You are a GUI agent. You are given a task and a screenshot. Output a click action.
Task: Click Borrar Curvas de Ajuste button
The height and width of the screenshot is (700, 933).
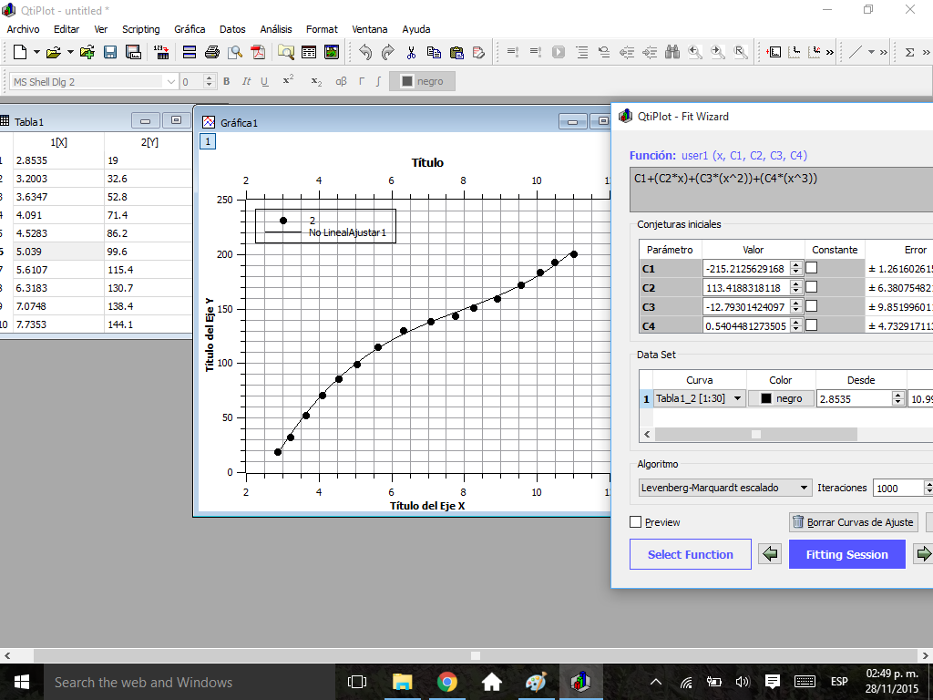point(853,522)
